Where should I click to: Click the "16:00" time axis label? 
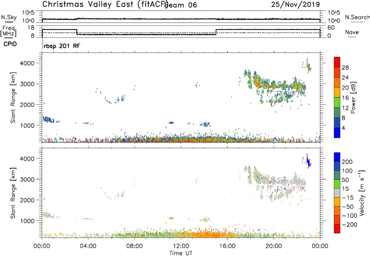click(x=227, y=246)
